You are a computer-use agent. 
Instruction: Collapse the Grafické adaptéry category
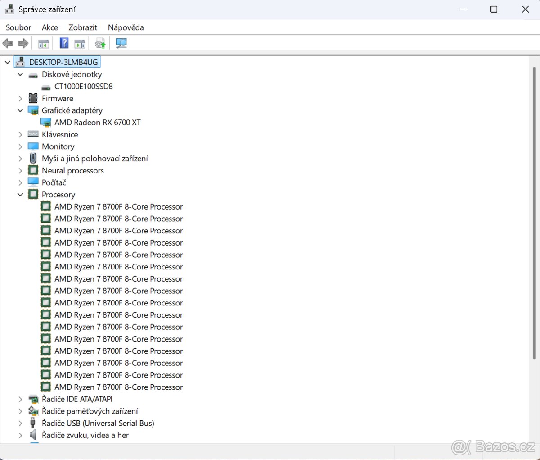click(20, 110)
